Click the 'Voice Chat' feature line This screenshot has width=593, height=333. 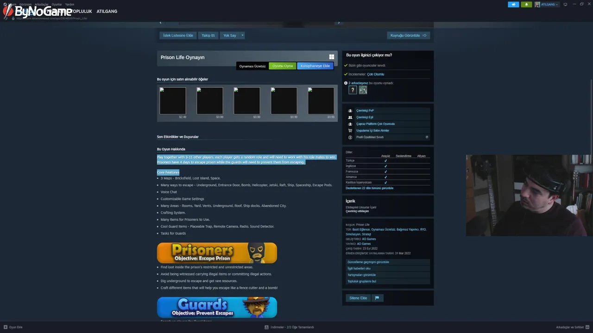(169, 192)
